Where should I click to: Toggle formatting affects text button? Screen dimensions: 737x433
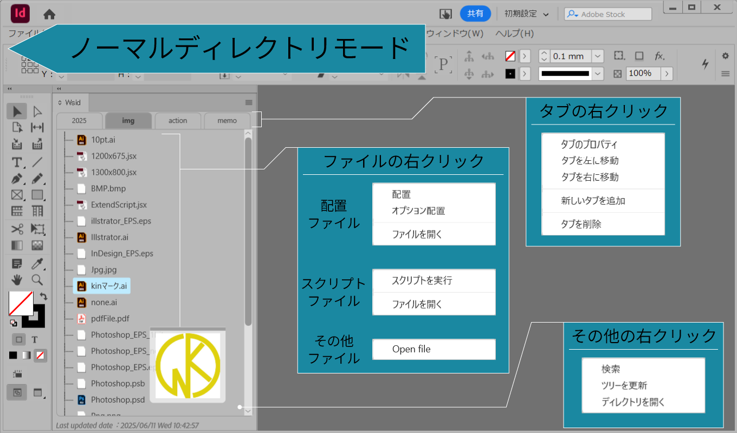point(35,340)
